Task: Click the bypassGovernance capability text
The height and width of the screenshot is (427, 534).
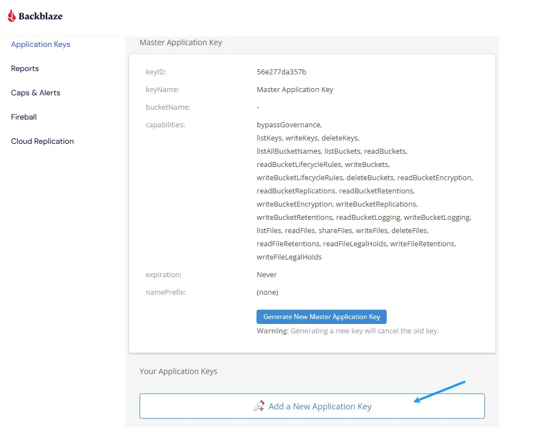Action: point(289,125)
